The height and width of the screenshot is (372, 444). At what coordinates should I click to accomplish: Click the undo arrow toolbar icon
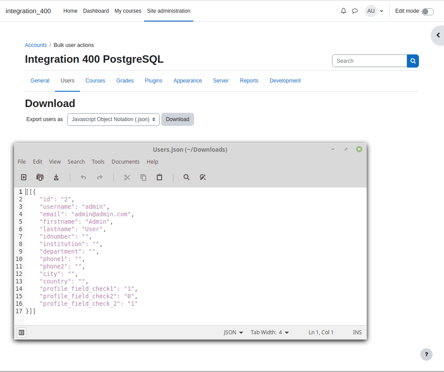point(83,177)
